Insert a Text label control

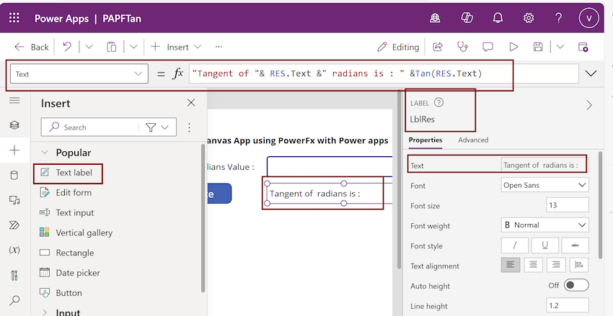[66, 173]
